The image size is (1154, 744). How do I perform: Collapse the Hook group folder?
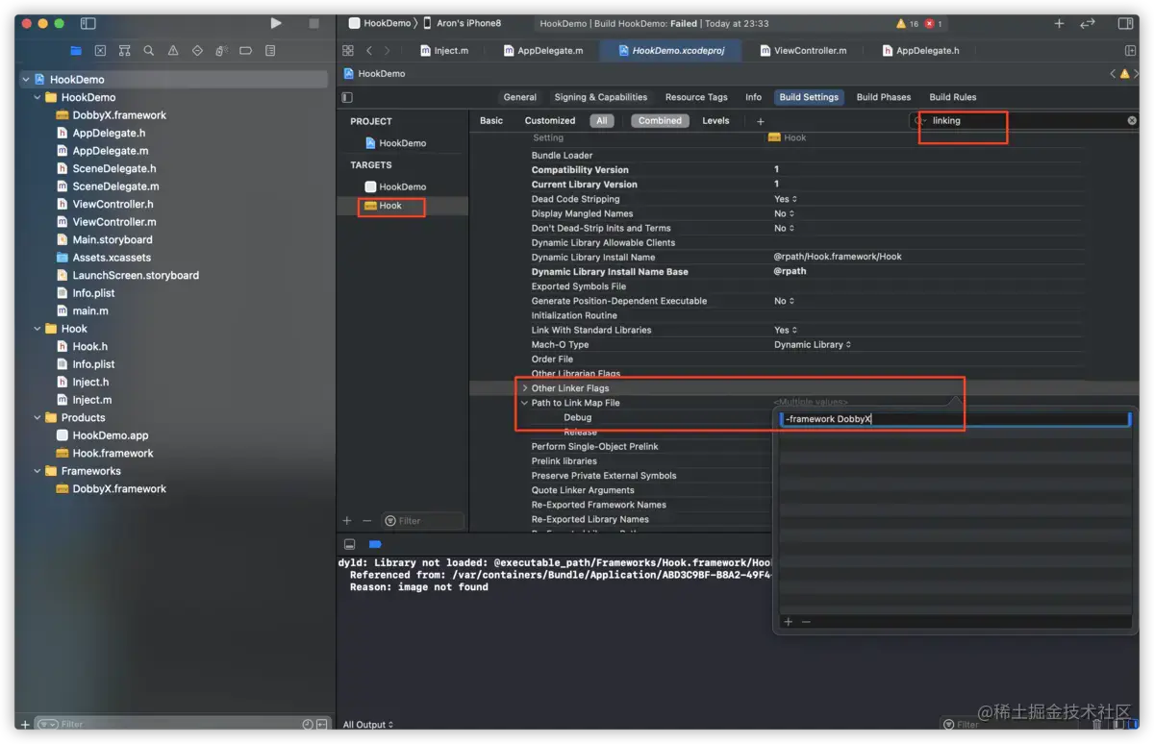(38, 329)
